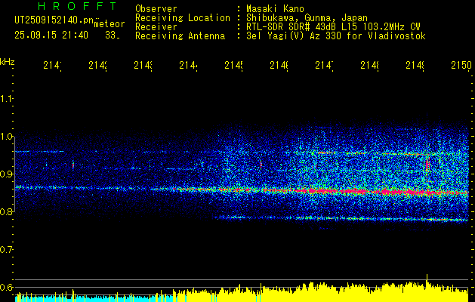
Task: Click the 0.9 frequency axis label
Action: point(6,174)
